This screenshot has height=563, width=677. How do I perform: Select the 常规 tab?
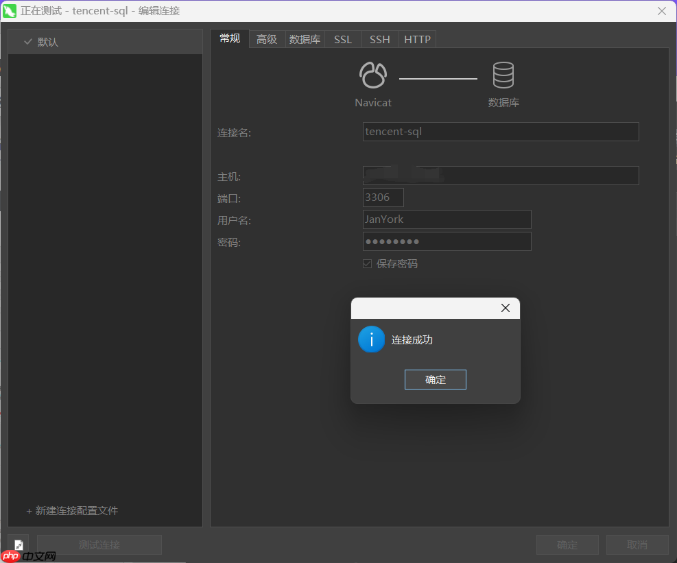(x=230, y=39)
